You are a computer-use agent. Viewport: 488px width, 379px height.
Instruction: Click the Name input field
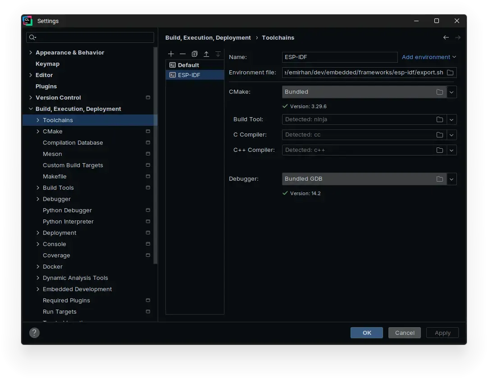340,57
